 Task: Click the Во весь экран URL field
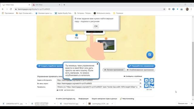tap(98, 84)
